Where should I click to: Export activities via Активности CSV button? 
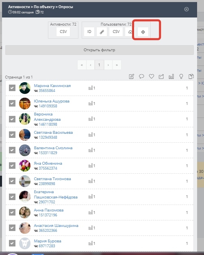pyautogui.click(x=63, y=32)
